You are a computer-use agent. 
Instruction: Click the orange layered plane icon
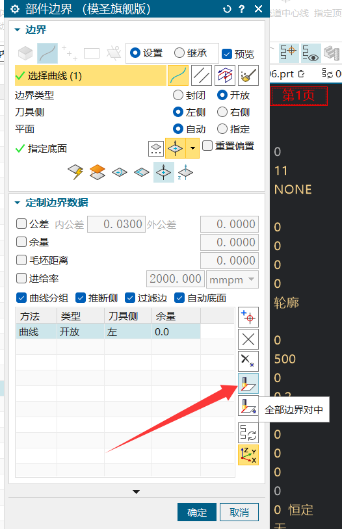(x=98, y=172)
